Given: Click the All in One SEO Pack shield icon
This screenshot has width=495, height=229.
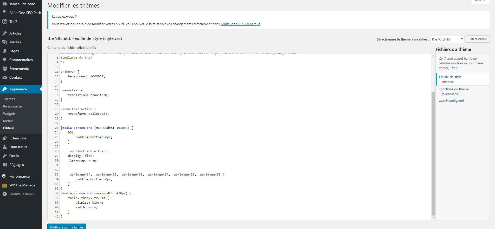Looking at the screenshot, I should coord(4,12).
